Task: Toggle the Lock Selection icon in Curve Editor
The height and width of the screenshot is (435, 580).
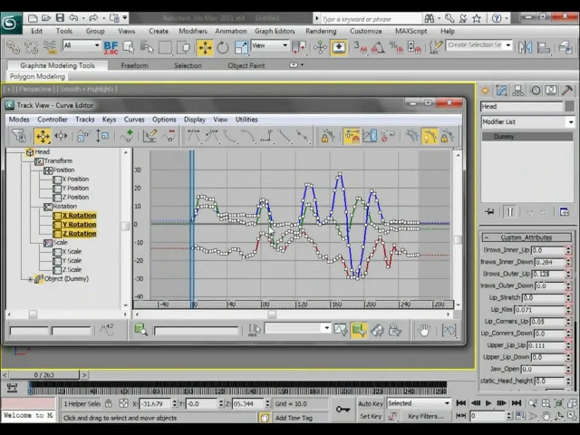Action: pos(327,136)
